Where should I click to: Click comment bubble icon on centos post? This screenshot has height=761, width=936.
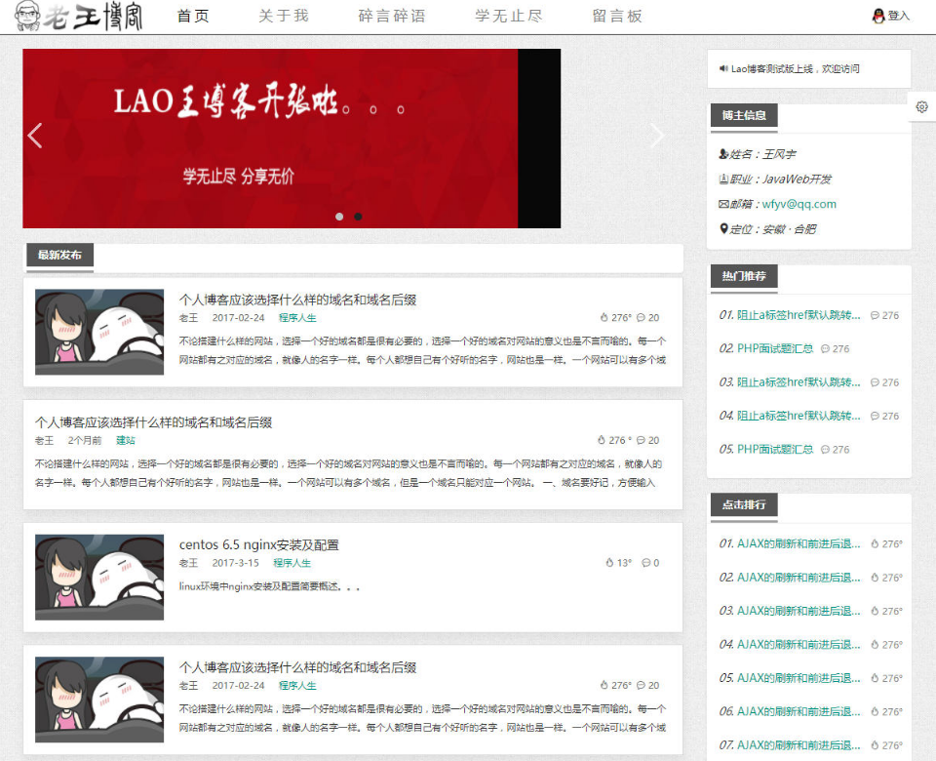pos(643,563)
